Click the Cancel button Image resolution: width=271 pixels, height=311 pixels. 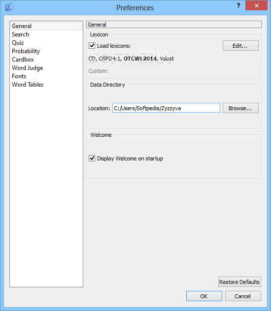coord(243,296)
